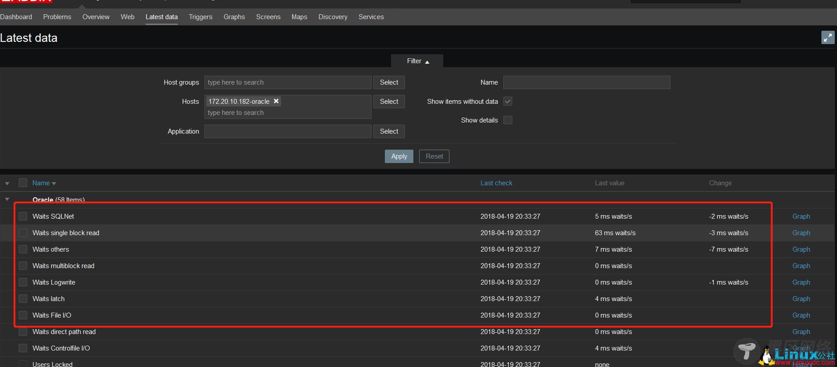Screen dimensions: 837x367
Task: Check the Waits Logwrite checkbox
Action: pyautogui.click(x=23, y=282)
